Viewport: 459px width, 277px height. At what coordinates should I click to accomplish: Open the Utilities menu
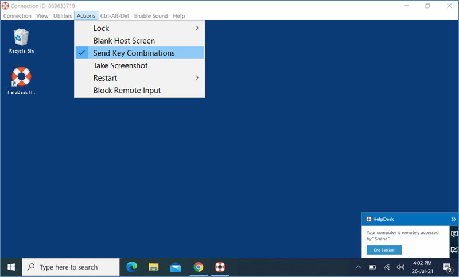point(63,16)
